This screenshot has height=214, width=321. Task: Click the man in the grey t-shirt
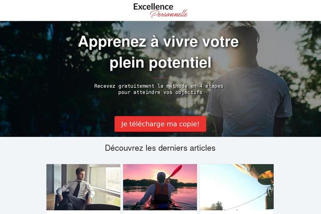(249, 82)
